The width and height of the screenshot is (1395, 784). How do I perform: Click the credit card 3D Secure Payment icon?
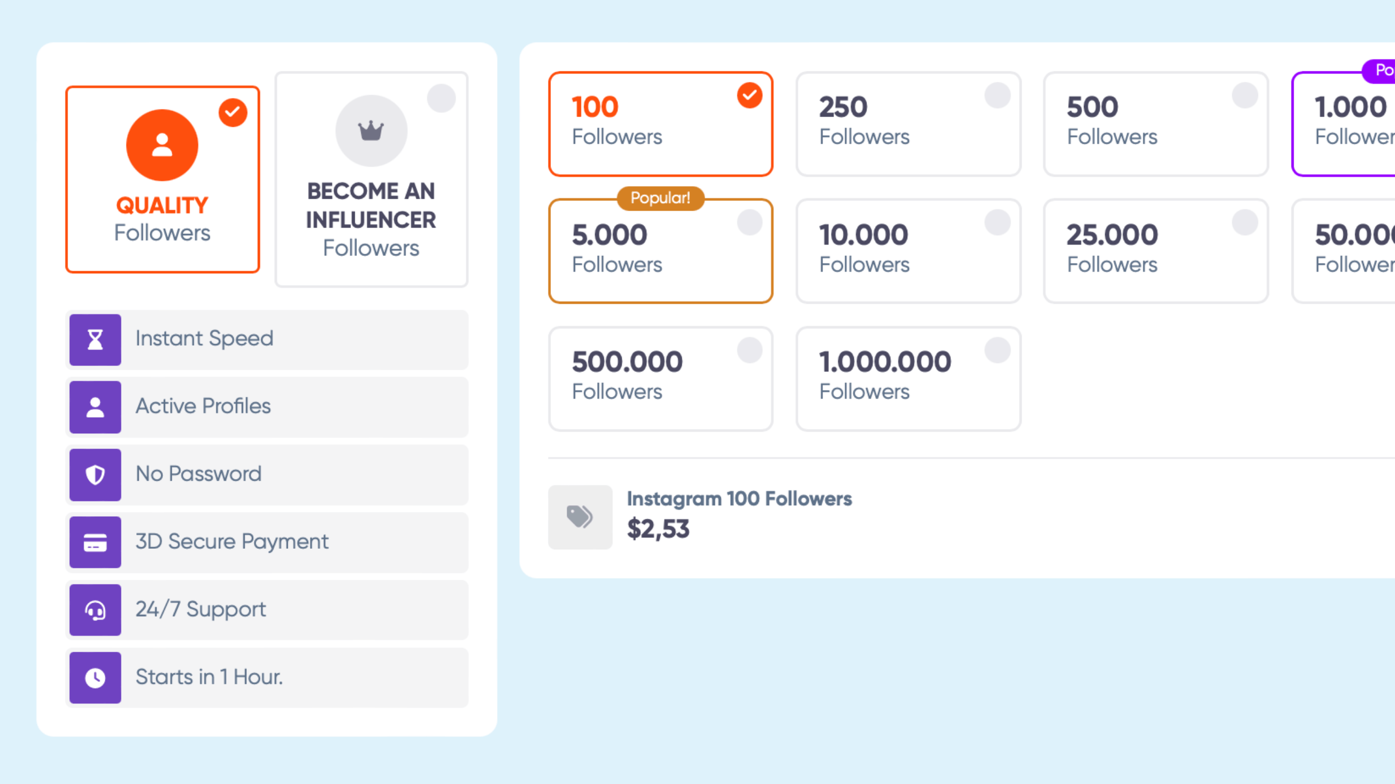coord(95,542)
